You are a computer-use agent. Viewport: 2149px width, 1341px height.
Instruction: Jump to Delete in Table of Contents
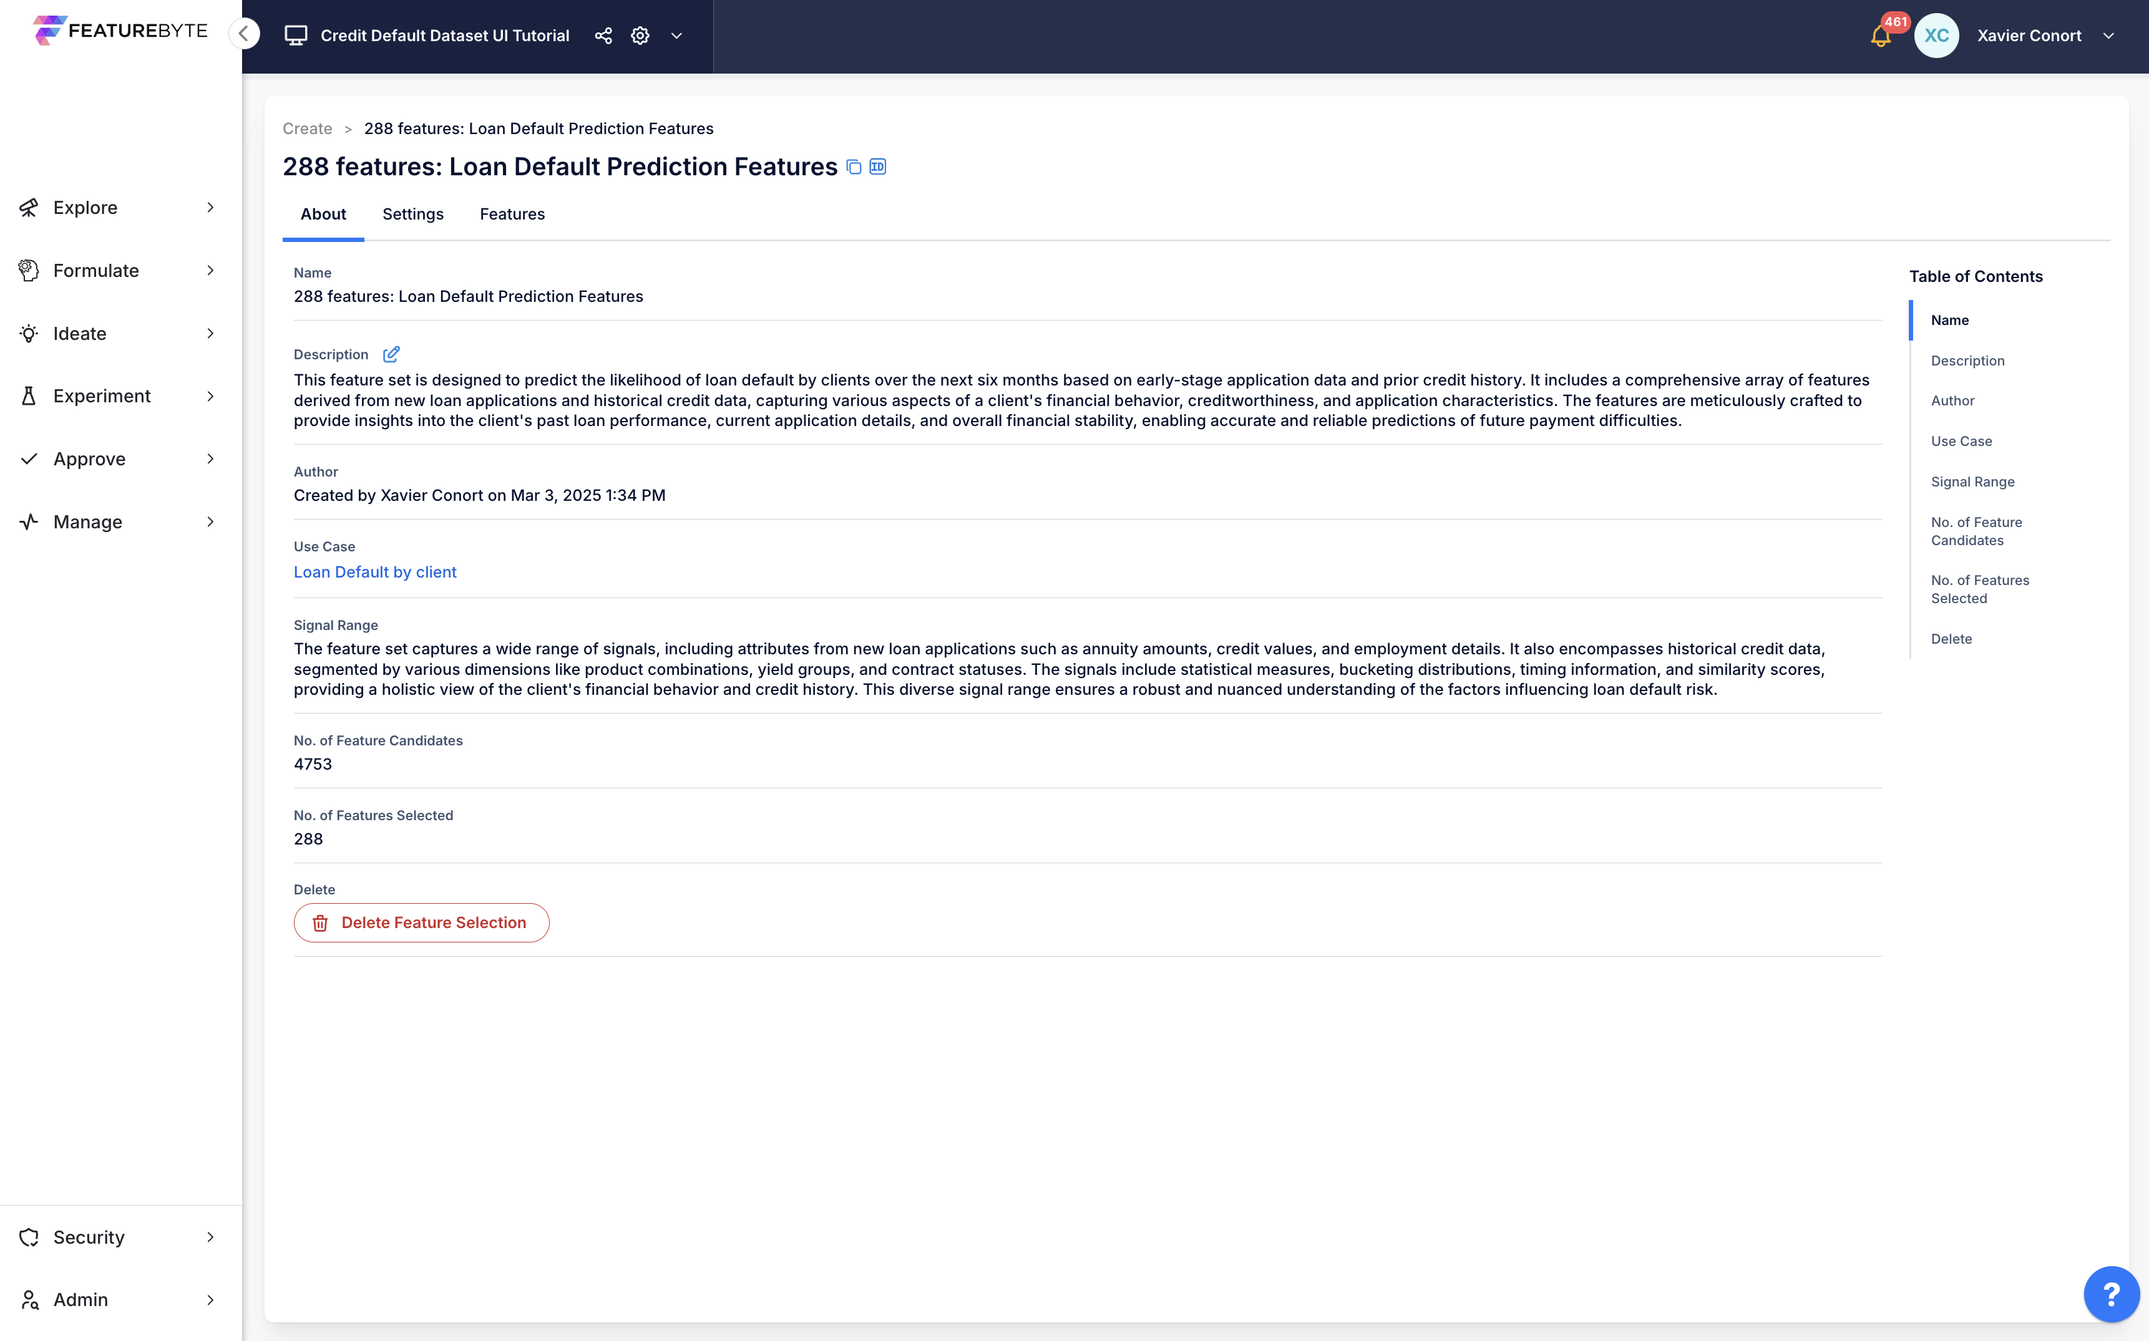pyautogui.click(x=1951, y=639)
